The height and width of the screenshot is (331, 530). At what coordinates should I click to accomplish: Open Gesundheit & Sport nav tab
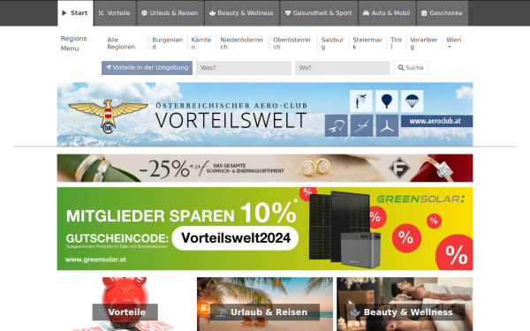click(319, 13)
